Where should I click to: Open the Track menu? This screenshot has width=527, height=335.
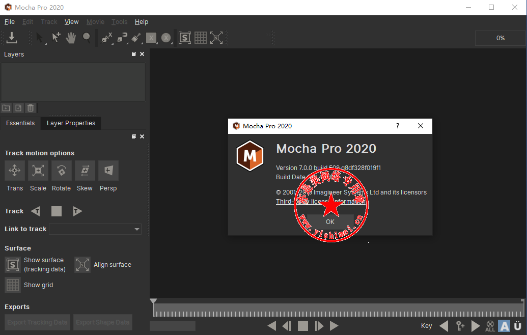point(49,22)
